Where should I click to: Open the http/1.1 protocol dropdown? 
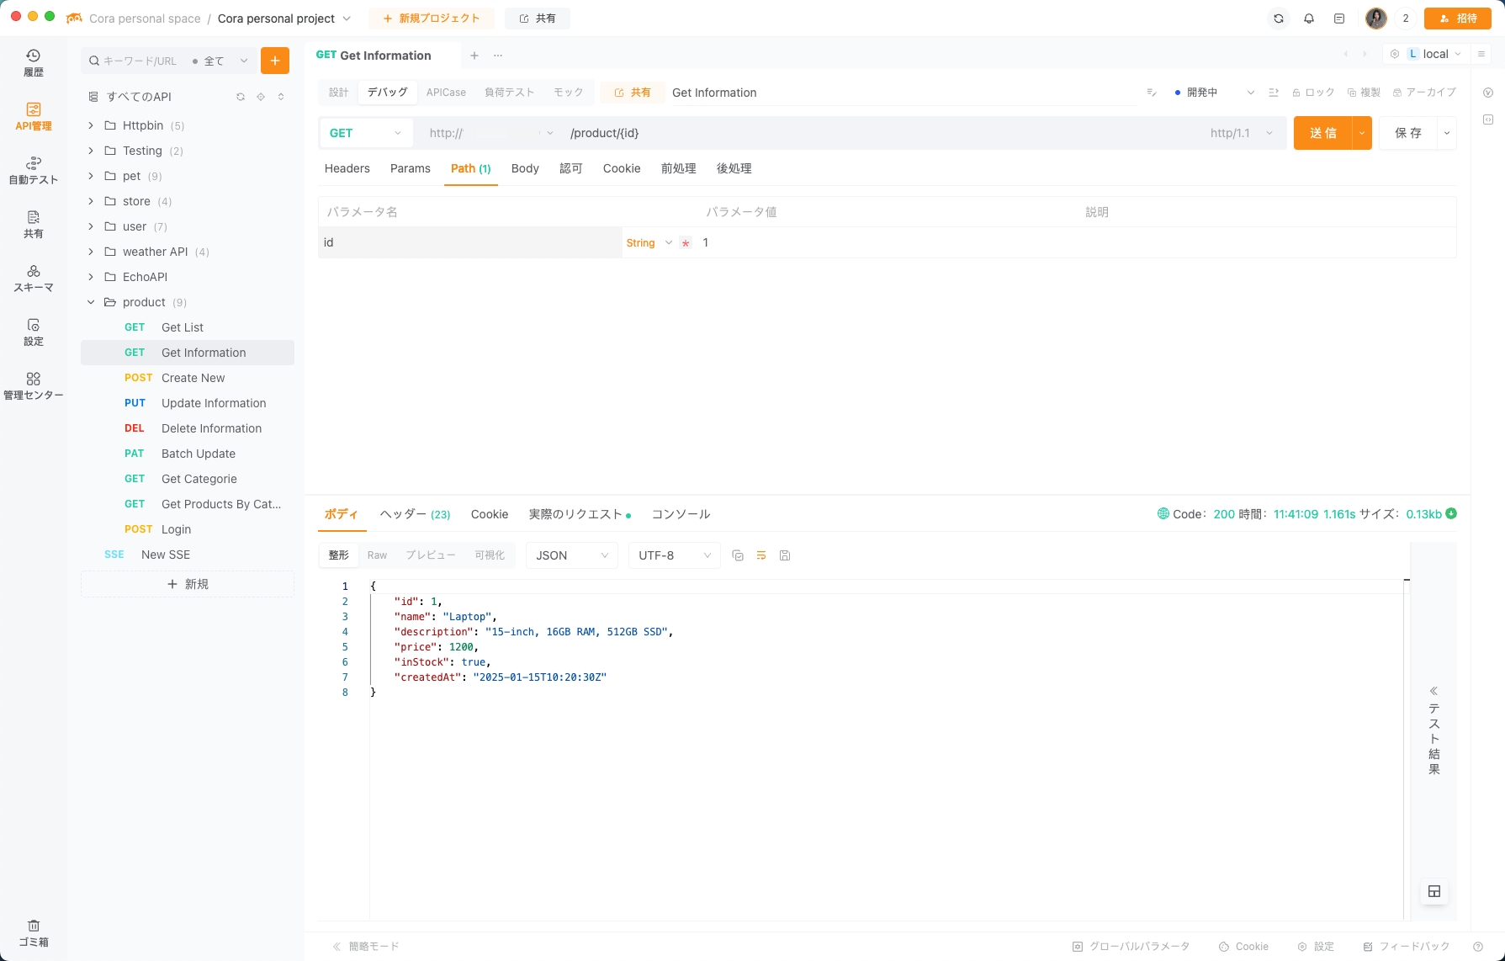tap(1242, 133)
